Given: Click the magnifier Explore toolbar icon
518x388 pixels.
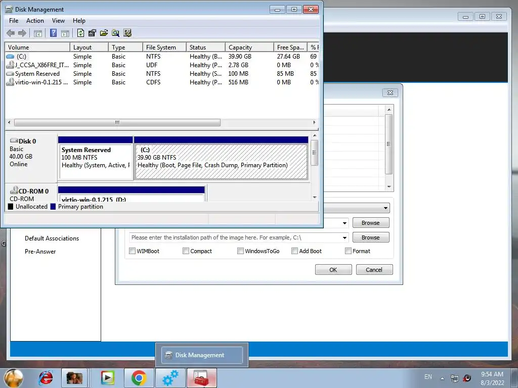Looking at the screenshot, I should 115,33.
